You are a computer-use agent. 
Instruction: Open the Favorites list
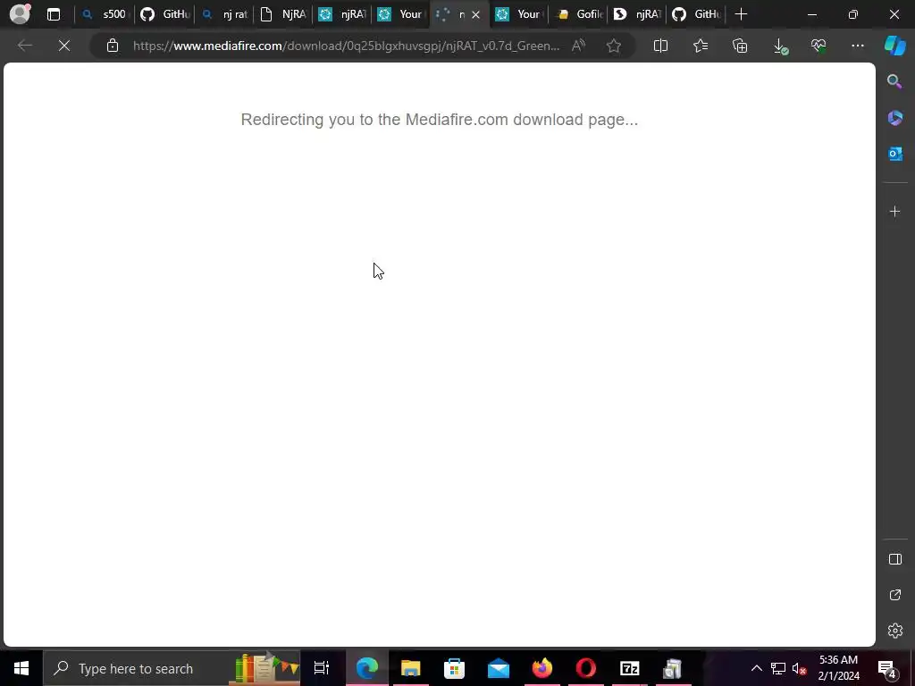coord(701,46)
